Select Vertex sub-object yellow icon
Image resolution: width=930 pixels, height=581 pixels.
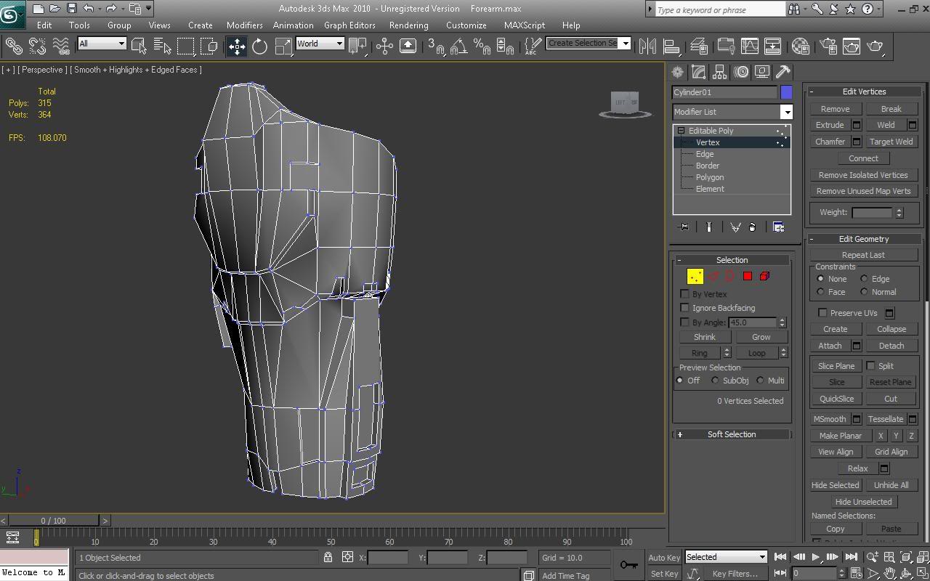pyautogui.click(x=695, y=276)
